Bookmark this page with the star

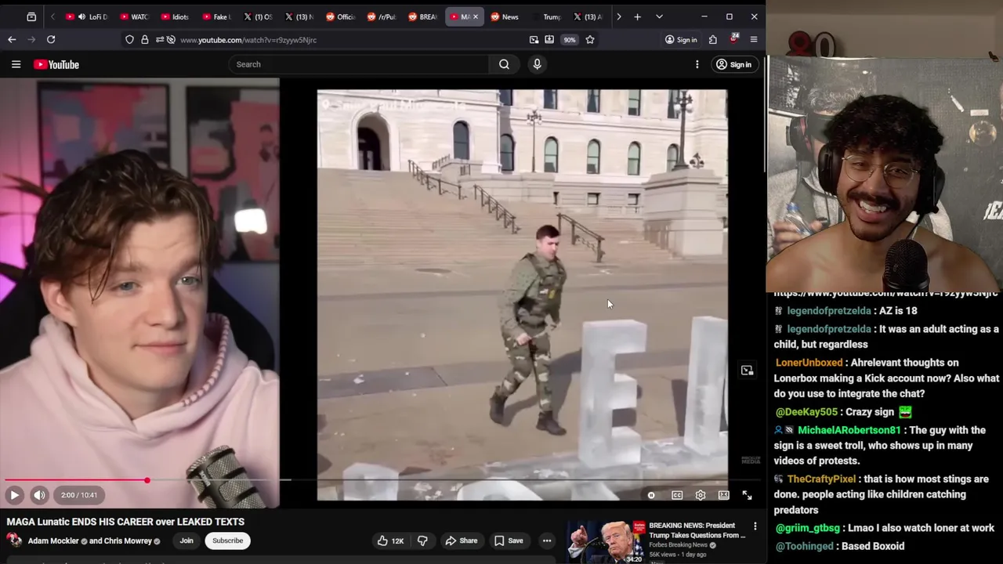(x=590, y=39)
